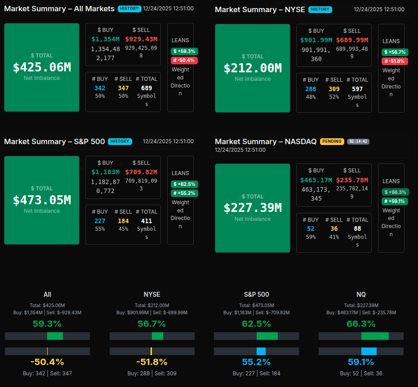The width and height of the screenshot is (418, 387).
Task: Click the PENDING badge on NASDAQ summary
Action: (x=332, y=141)
